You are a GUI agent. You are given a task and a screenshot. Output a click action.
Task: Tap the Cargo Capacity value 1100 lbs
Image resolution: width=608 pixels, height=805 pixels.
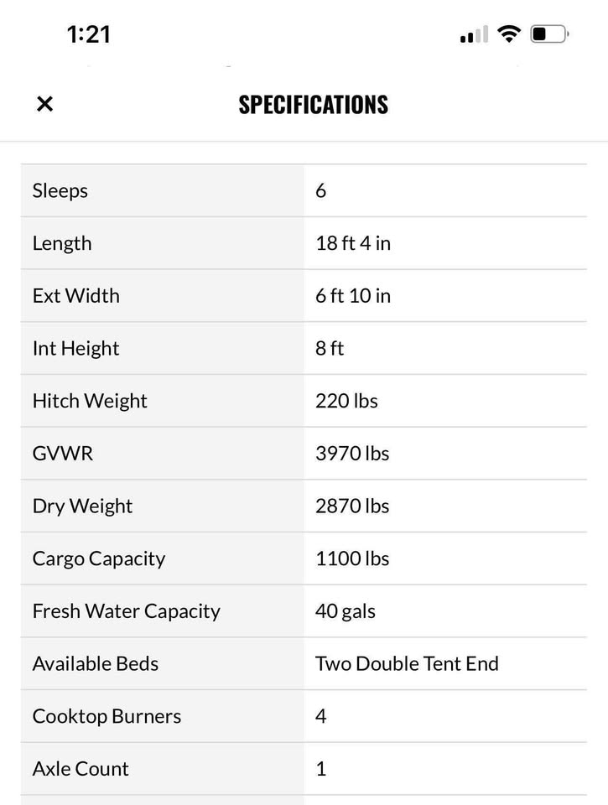352,558
